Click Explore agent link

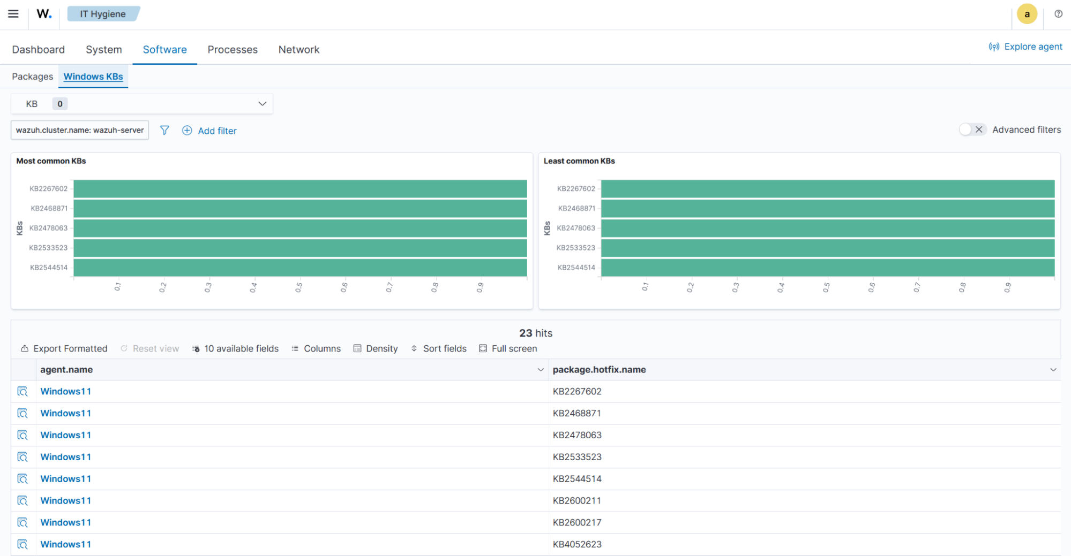click(x=1025, y=47)
